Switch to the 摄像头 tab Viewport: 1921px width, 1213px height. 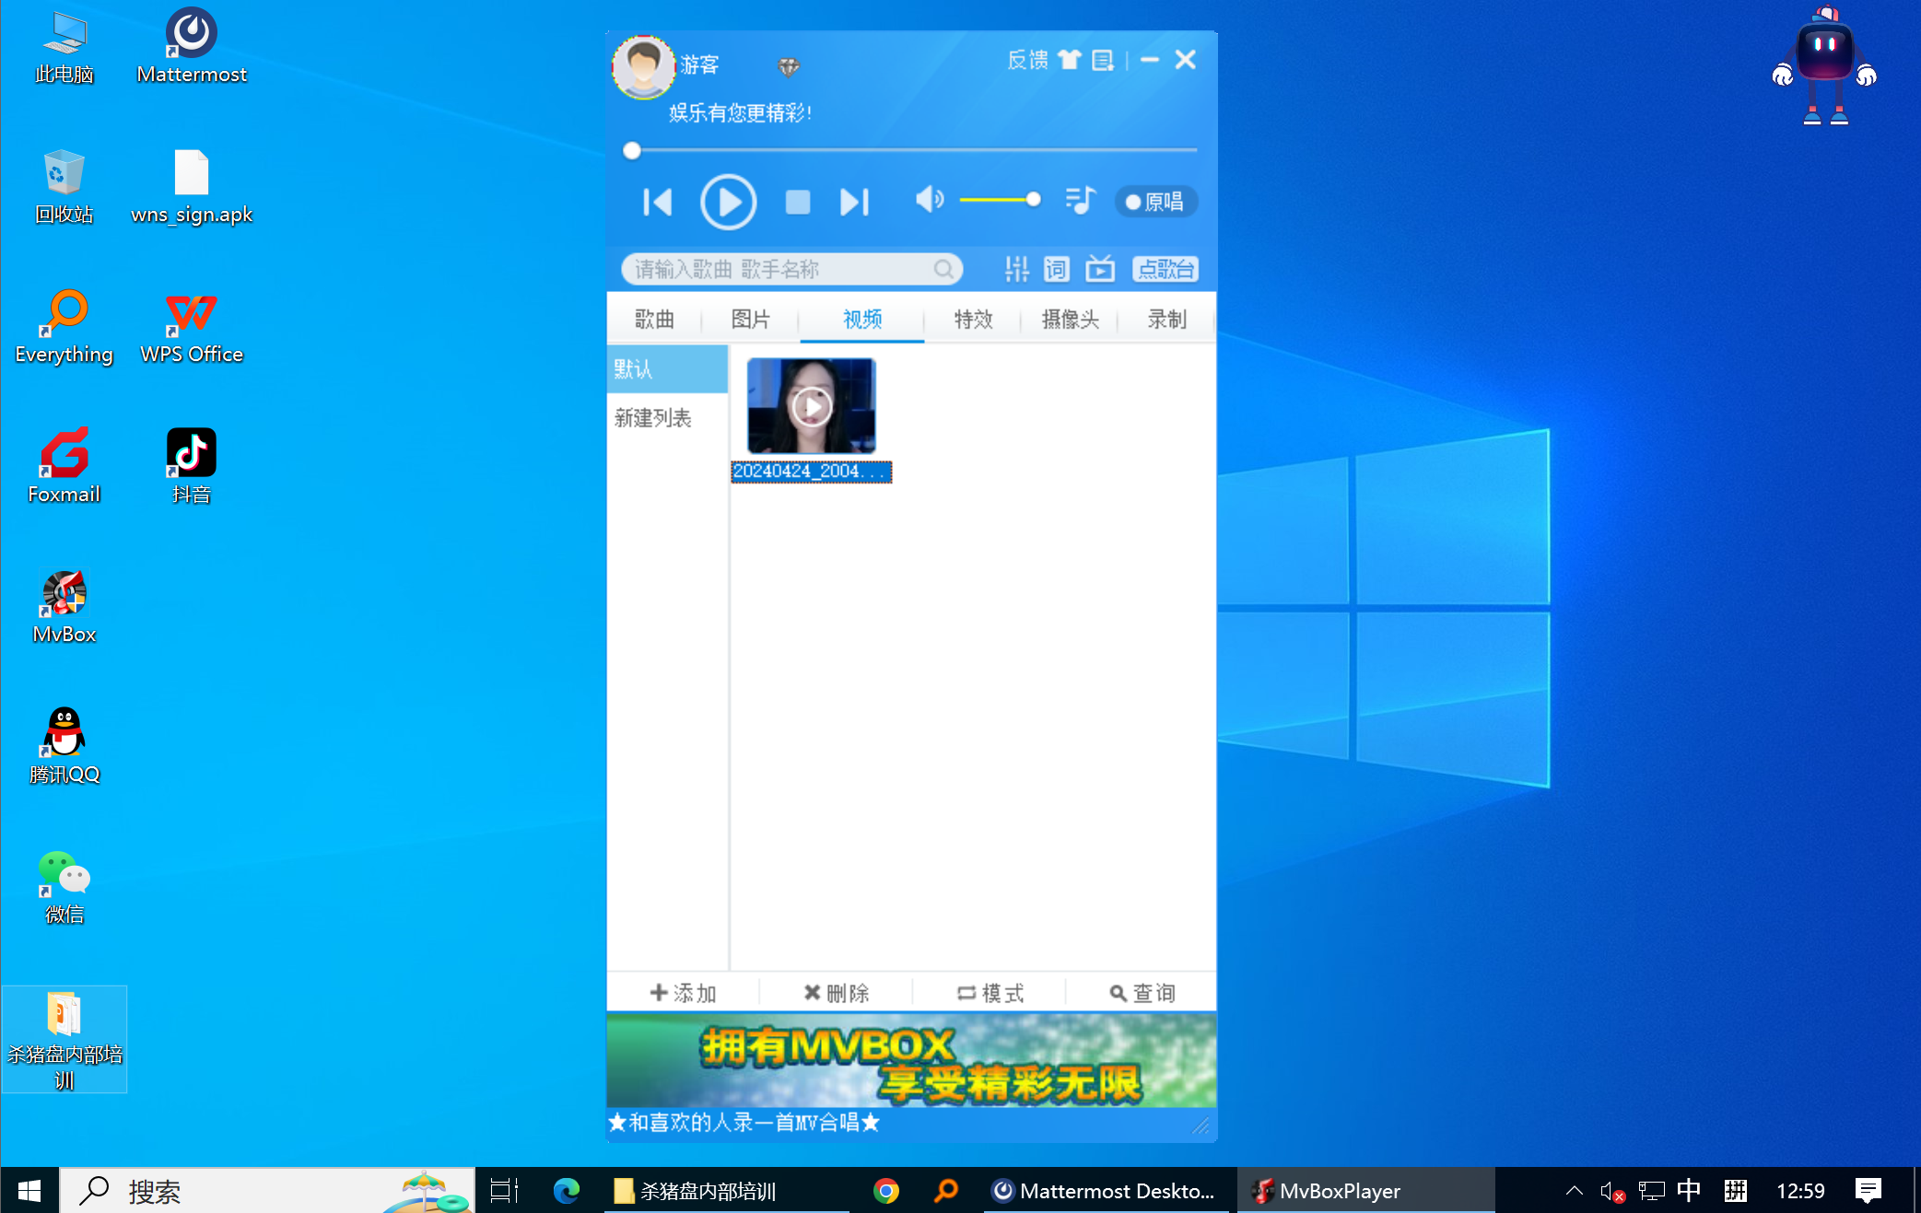pyautogui.click(x=1070, y=320)
